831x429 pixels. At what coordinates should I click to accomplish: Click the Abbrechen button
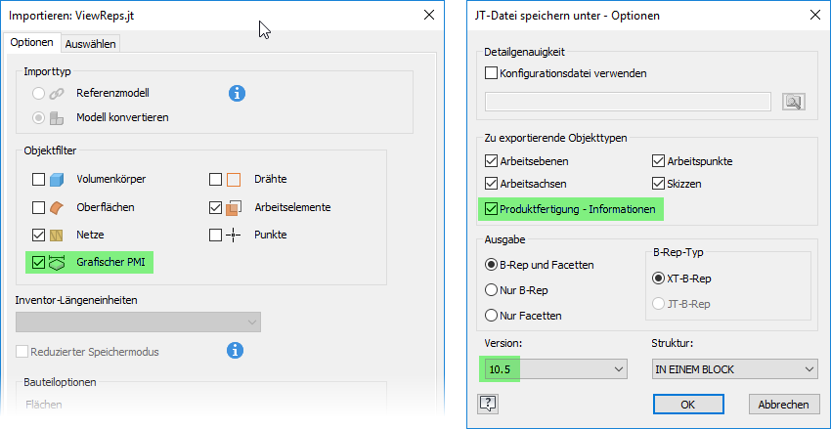click(x=783, y=404)
